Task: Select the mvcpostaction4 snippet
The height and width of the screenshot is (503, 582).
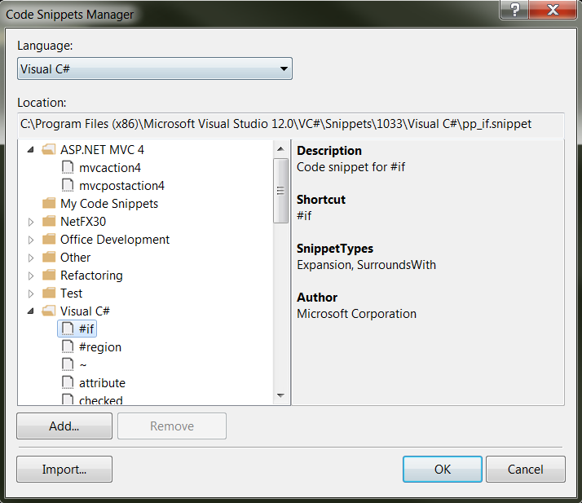Action: 121,186
